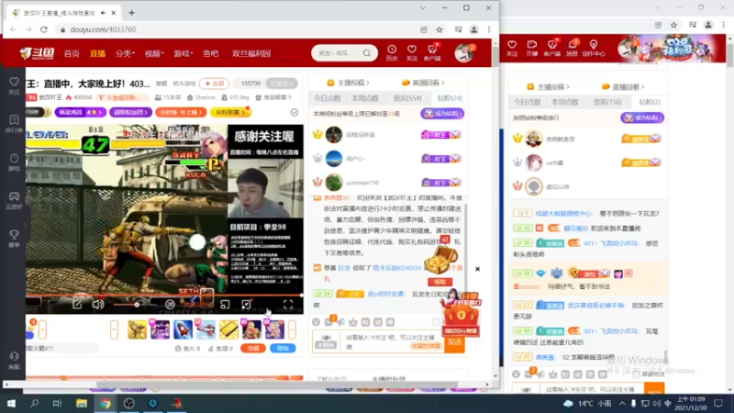Open the 鱼吧 navigation item
The height and width of the screenshot is (413, 734).
[x=211, y=53]
